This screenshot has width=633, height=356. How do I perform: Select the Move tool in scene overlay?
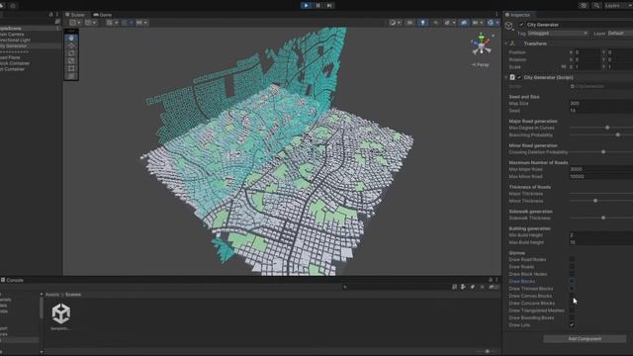[x=71, y=45]
